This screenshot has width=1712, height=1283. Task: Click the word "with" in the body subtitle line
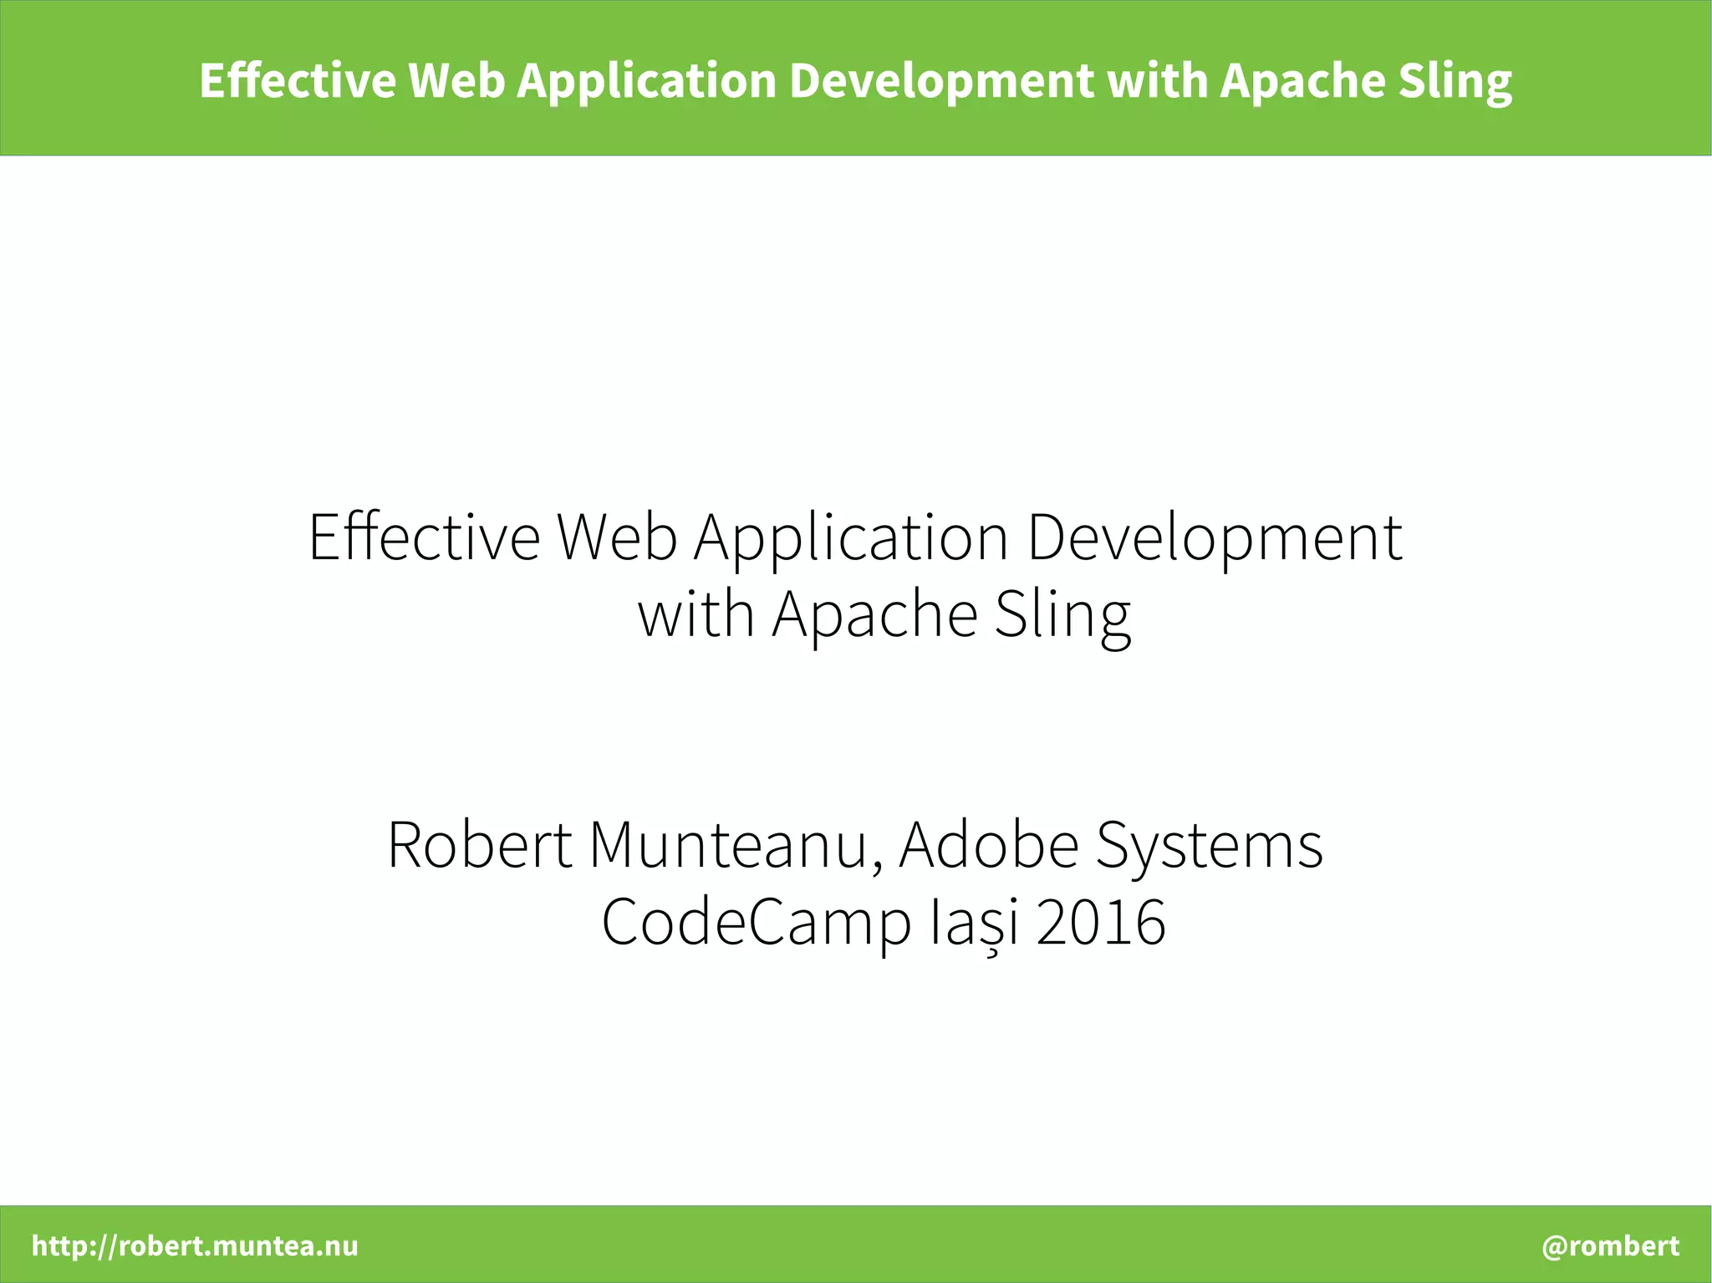point(695,614)
